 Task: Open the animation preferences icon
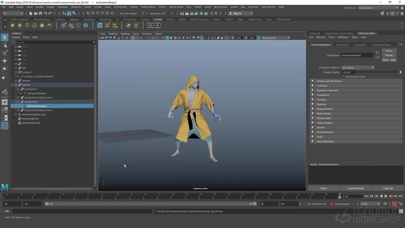(401, 204)
